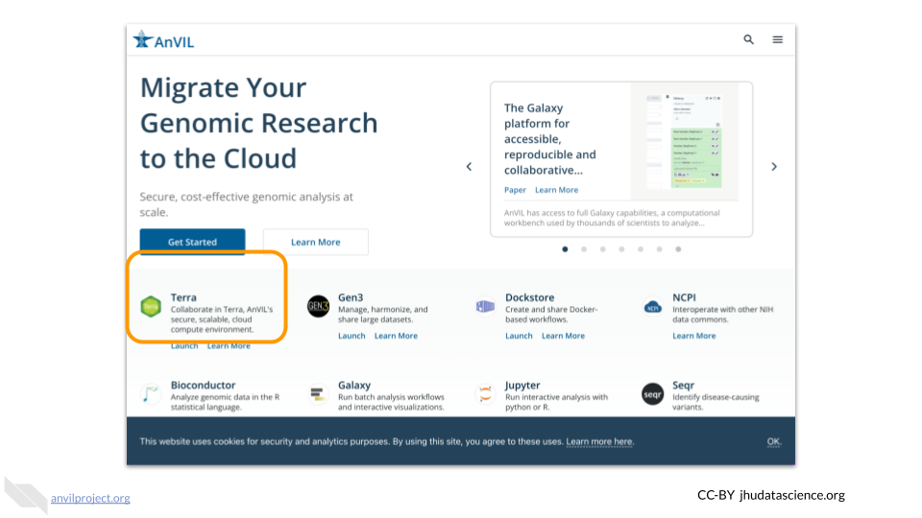Open Learn More link in Galaxy carousel card
This screenshot has height=518, width=922.
(x=556, y=190)
